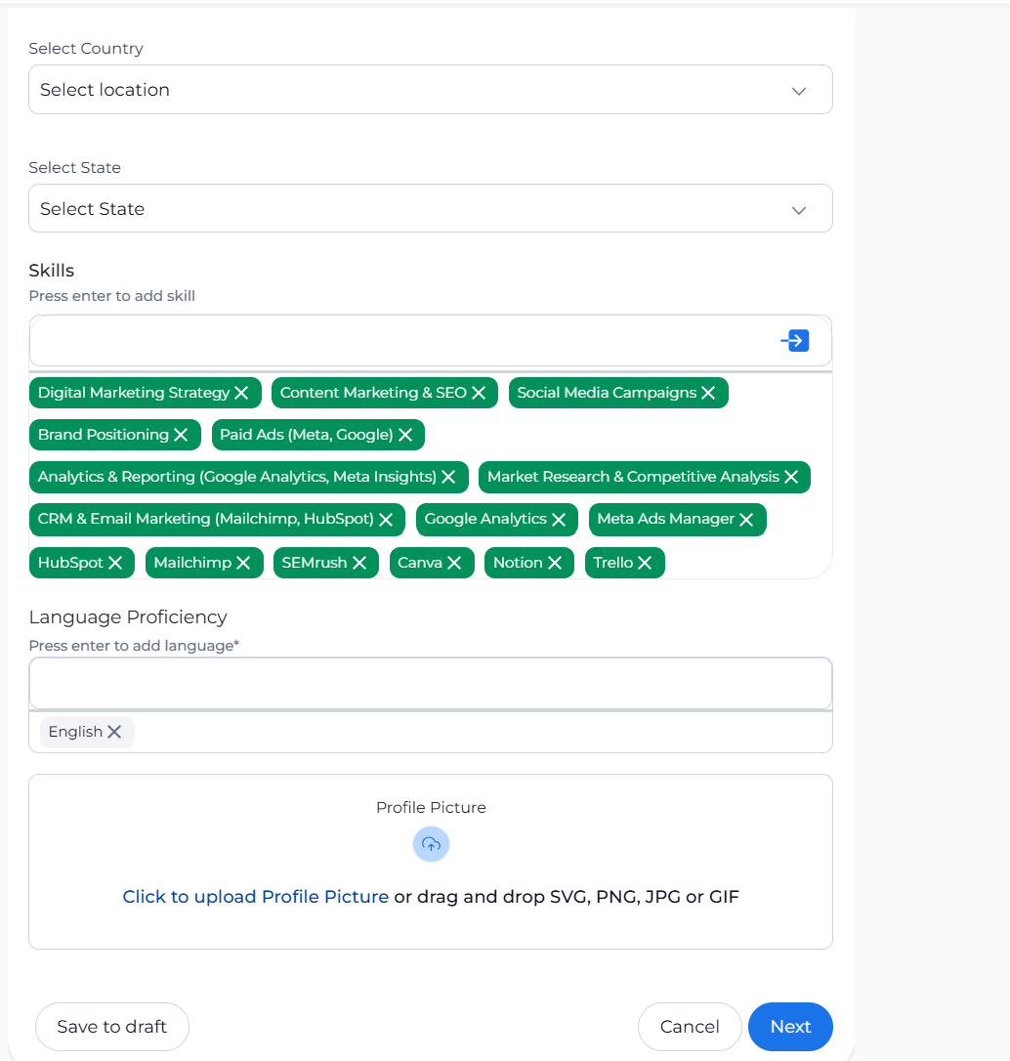Open the Select Country dropdown

[430, 89]
